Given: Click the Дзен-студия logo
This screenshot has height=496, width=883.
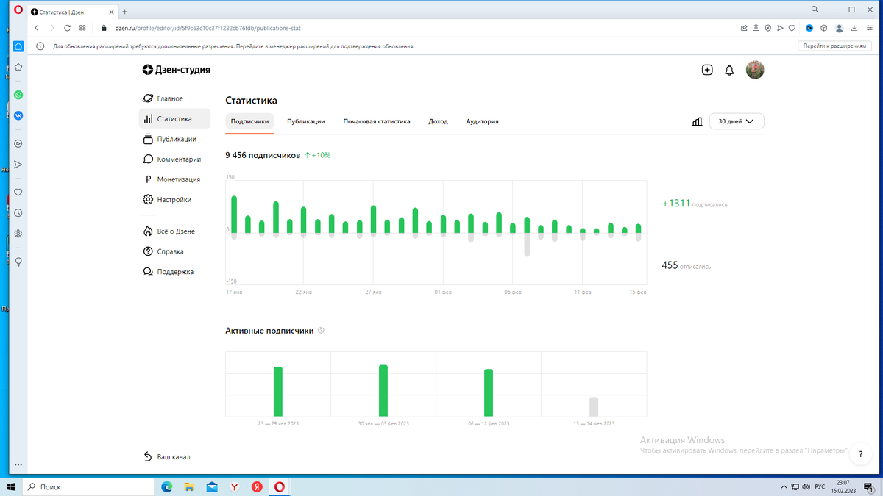Looking at the screenshot, I should point(177,70).
